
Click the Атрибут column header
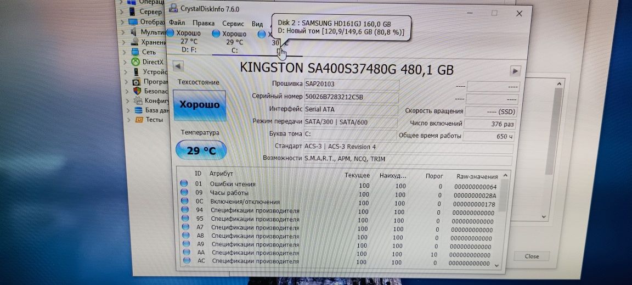click(x=221, y=174)
